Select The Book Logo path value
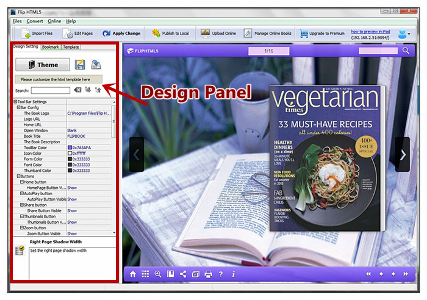Screen dimensions: 427x300 pos(89,113)
